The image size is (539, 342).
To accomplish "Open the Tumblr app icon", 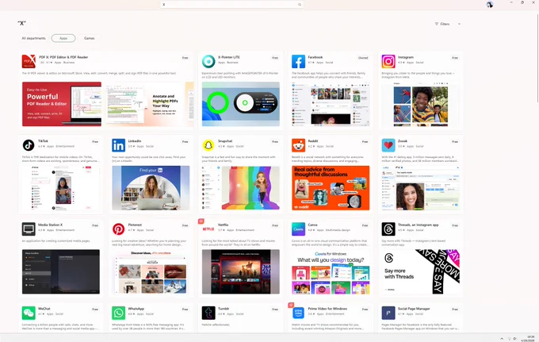I will click(208, 313).
